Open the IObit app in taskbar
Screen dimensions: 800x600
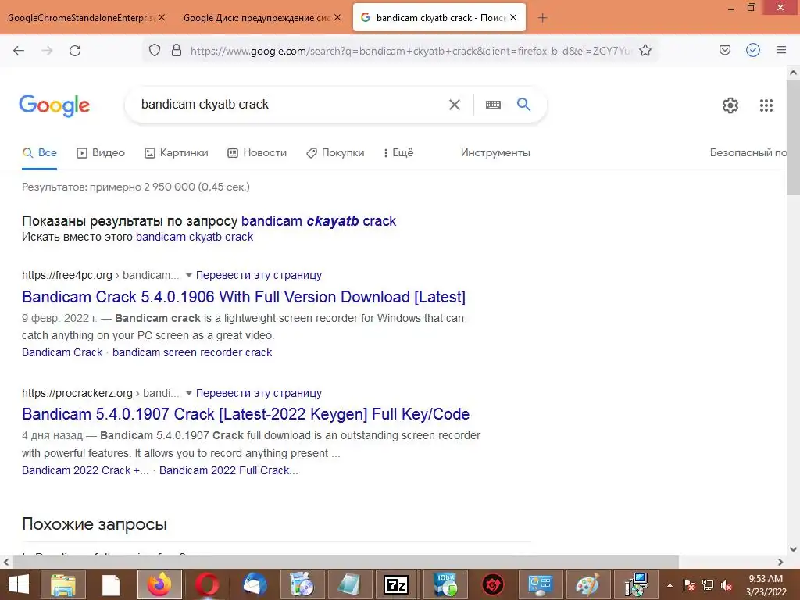(445, 584)
